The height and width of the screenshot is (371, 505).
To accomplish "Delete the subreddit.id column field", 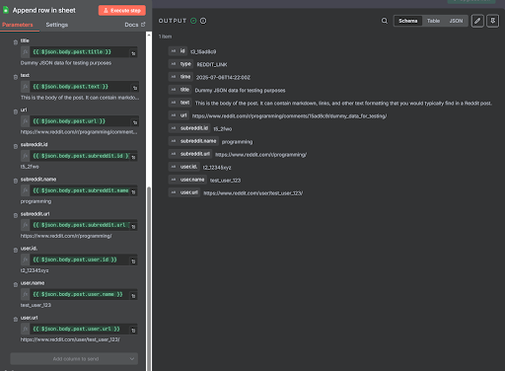I will tap(16, 146).
